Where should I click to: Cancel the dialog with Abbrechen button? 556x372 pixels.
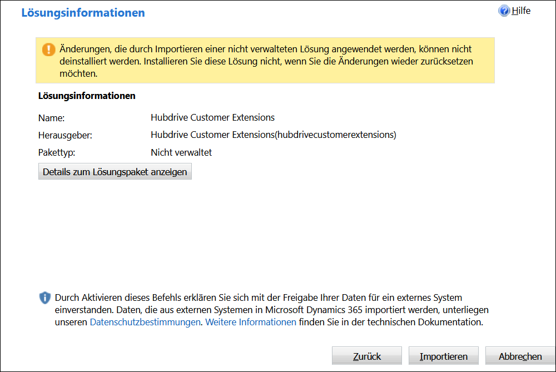(520, 356)
